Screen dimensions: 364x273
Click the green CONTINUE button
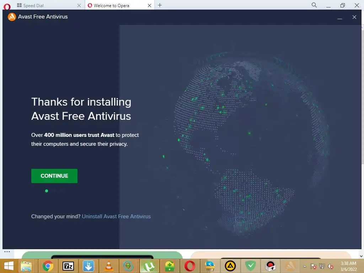54,176
